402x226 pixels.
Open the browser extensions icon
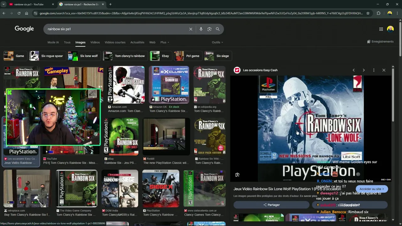(378, 13)
